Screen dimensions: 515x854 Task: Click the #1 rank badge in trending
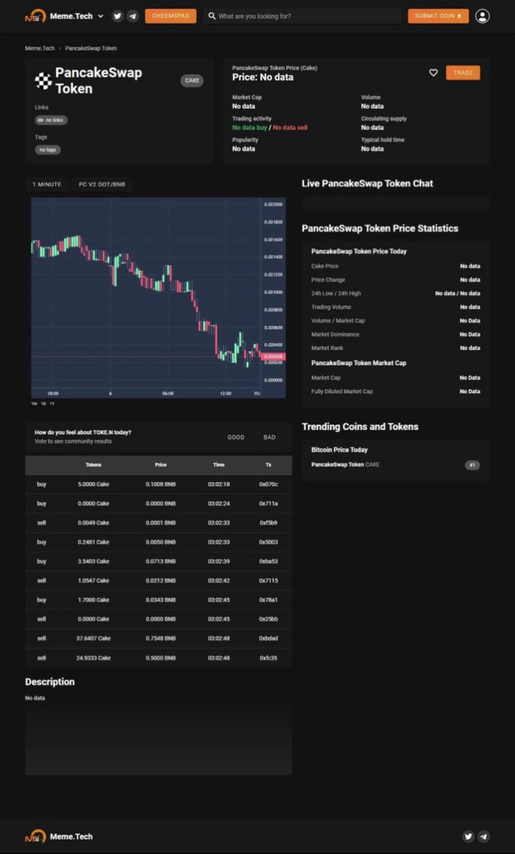(473, 465)
